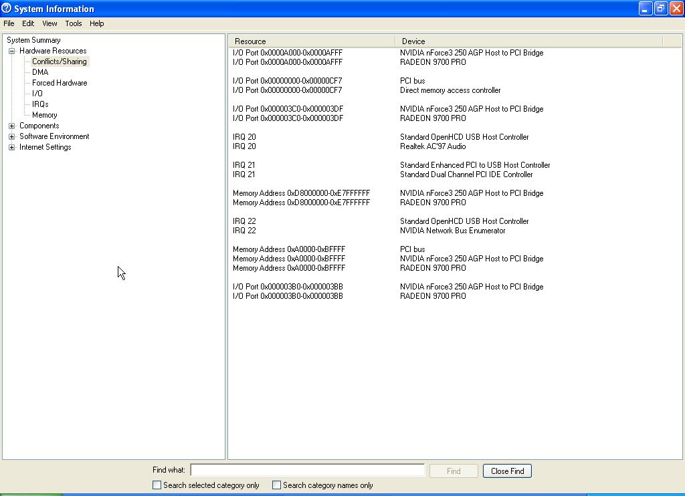Close the System Information window

(x=676, y=8)
